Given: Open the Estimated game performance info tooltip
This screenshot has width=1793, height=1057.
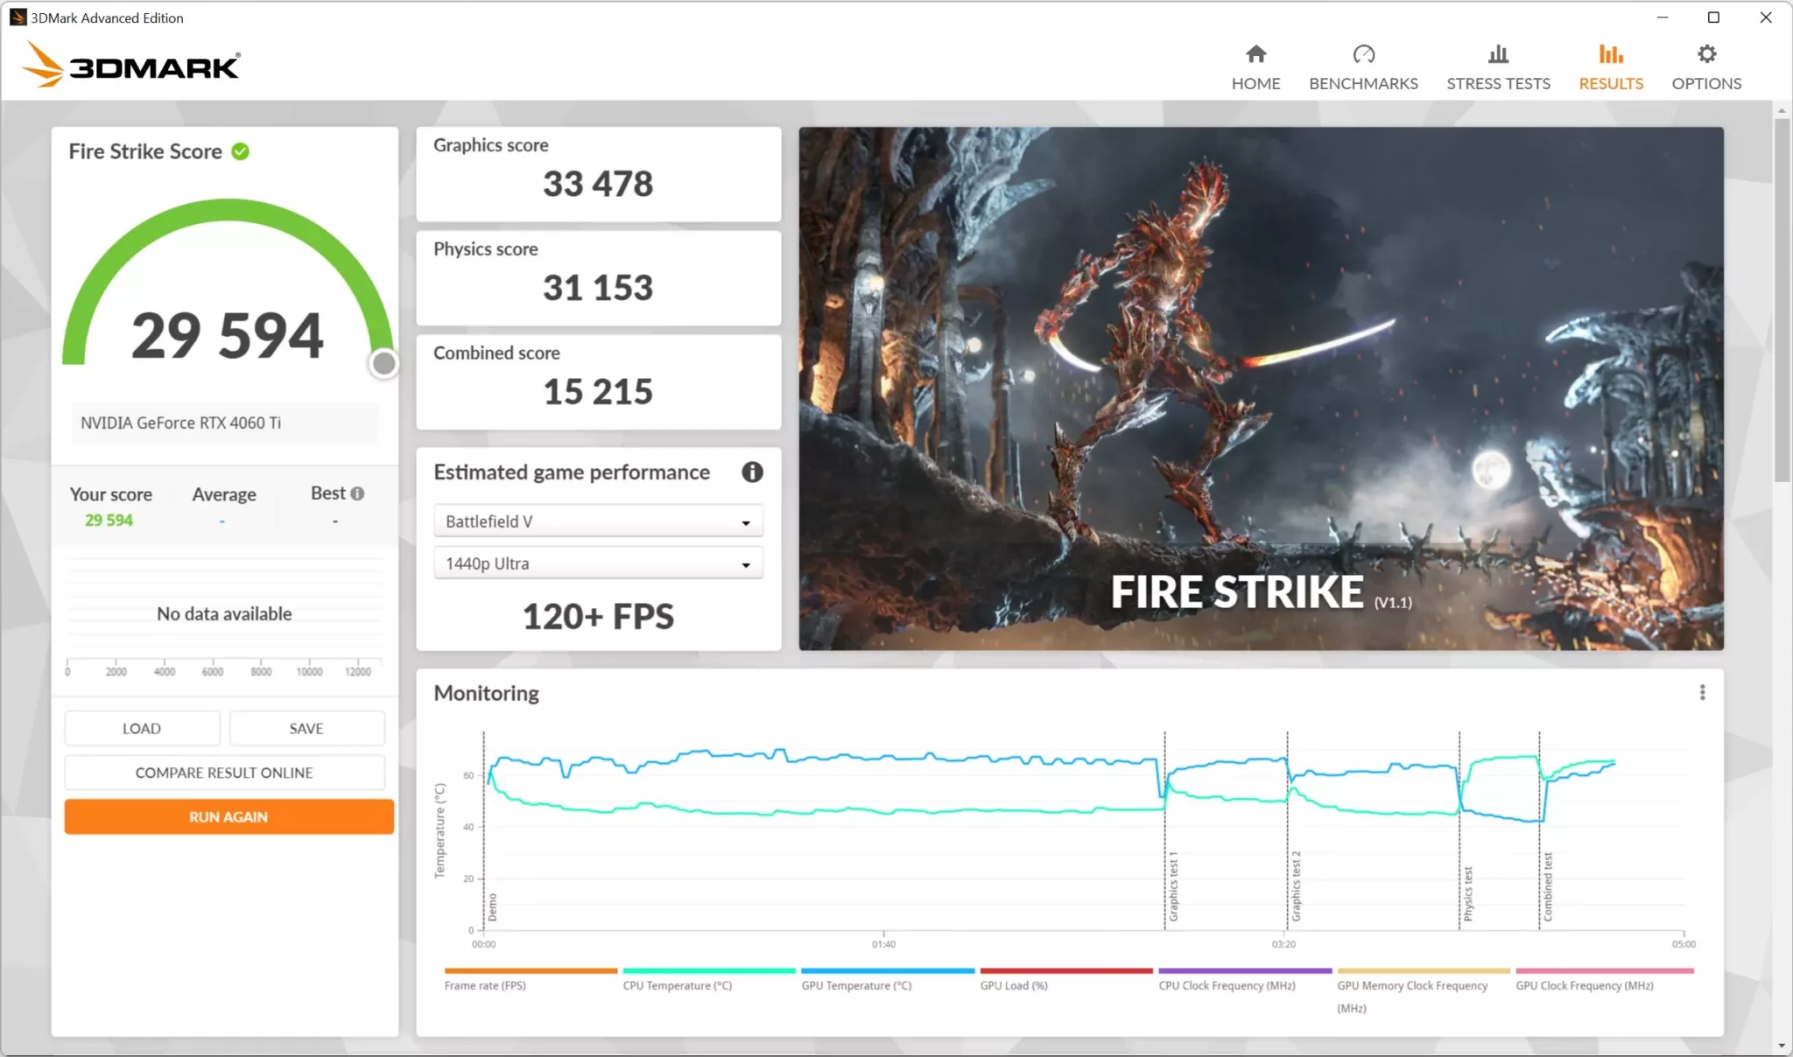Looking at the screenshot, I should [x=751, y=472].
